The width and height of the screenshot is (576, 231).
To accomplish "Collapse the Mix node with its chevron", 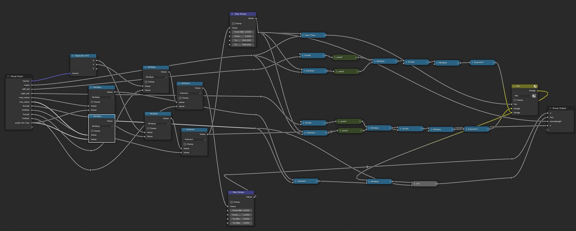I will click(514, 86).
